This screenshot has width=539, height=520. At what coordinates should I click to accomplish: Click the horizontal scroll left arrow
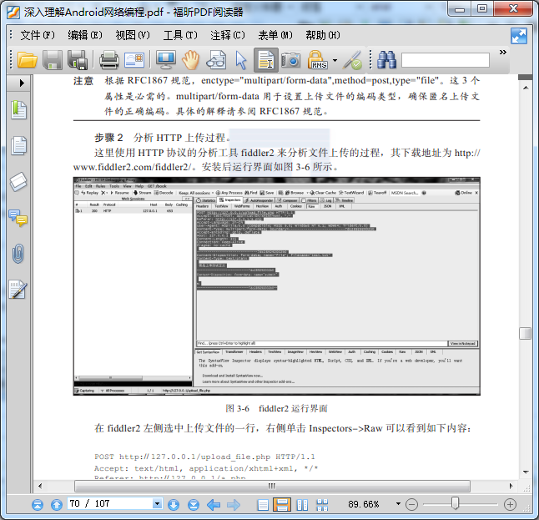click(40, 486)
